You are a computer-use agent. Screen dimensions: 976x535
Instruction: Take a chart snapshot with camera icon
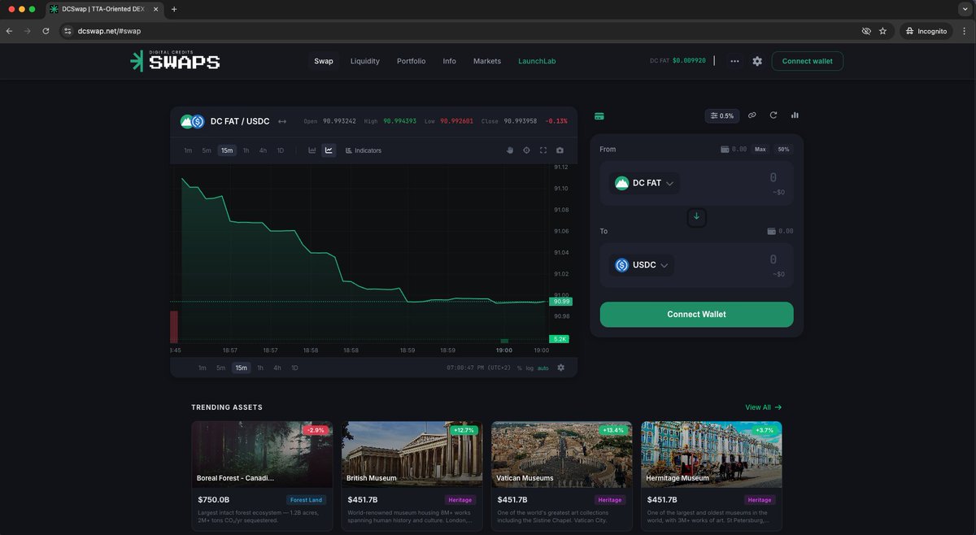560,150
